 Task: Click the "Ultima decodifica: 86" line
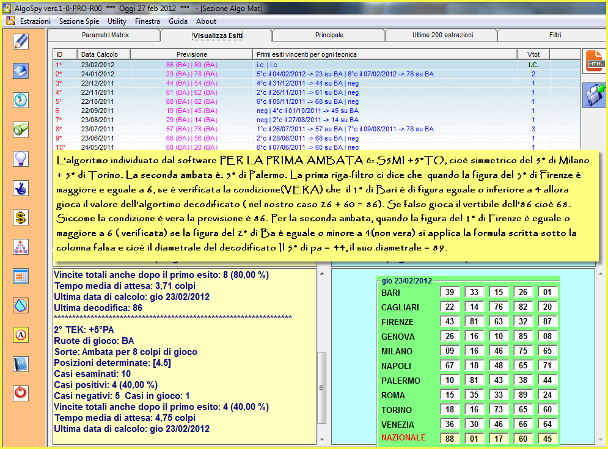[x=98, y=308]
